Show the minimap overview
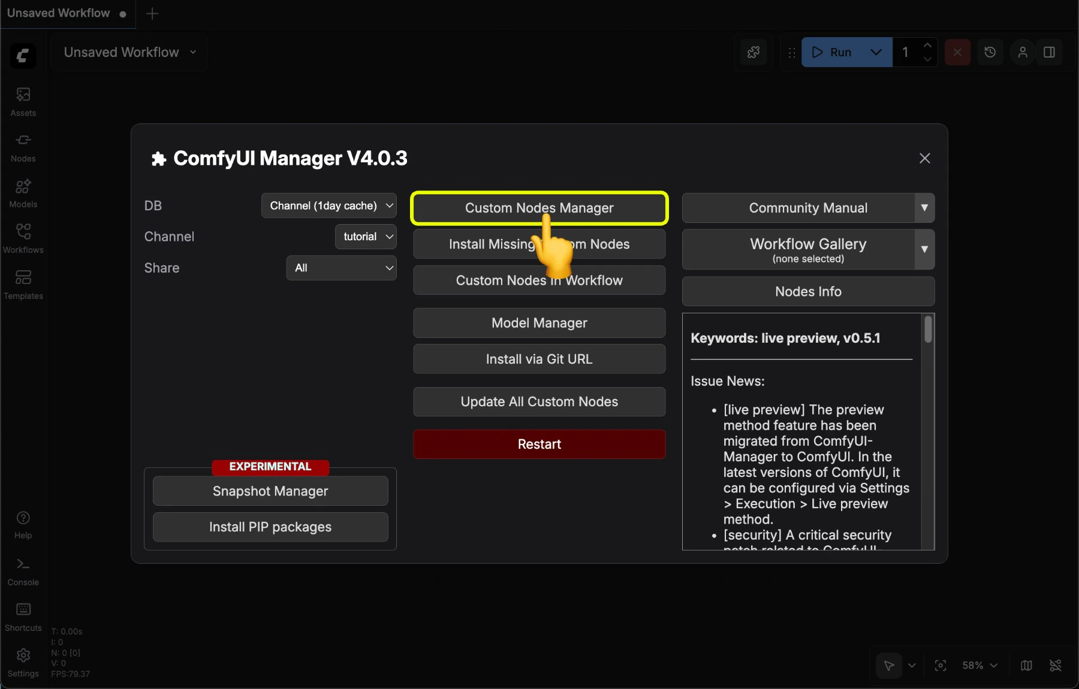 (x=1026, y=666)
